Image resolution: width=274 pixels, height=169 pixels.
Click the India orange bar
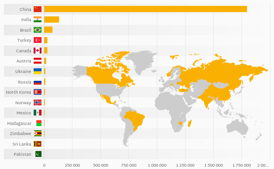(51, 20)
